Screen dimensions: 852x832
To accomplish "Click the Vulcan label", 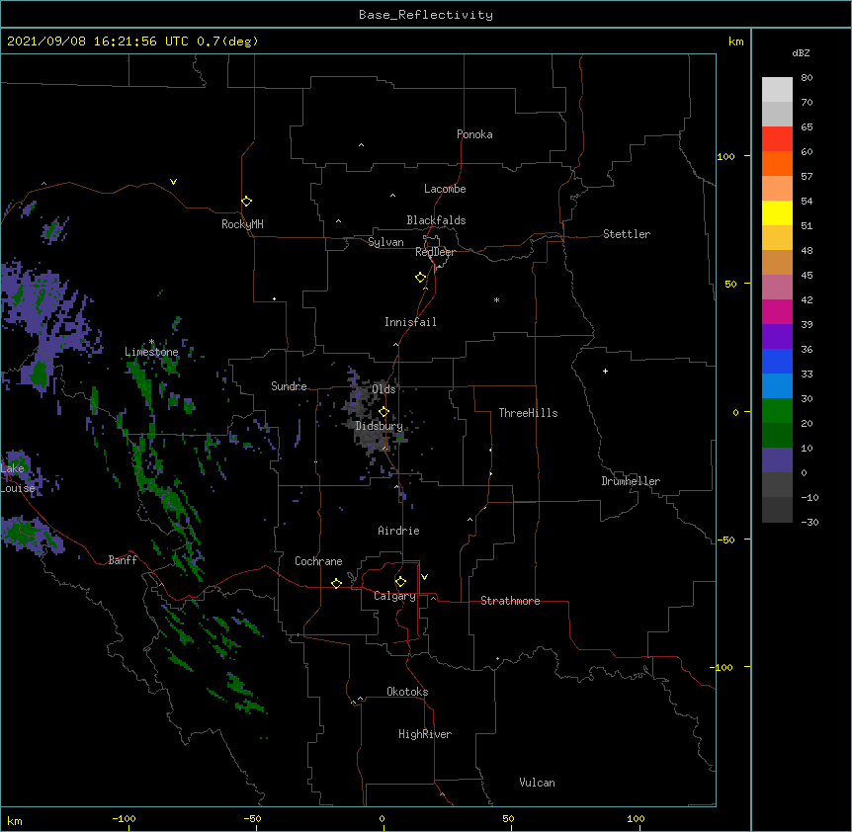I will click(537, 783).
